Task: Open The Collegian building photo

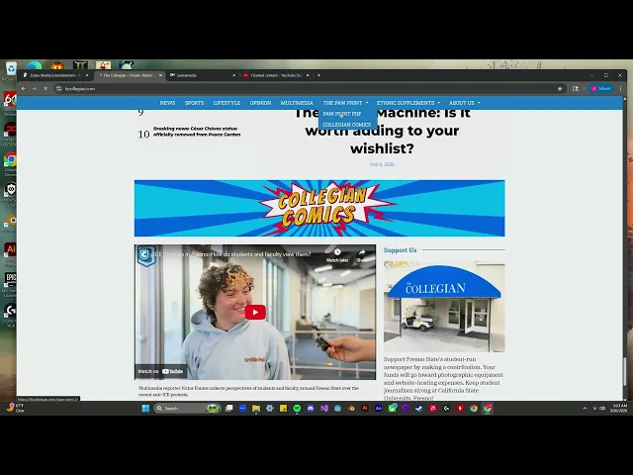Action: pos(444,307)
